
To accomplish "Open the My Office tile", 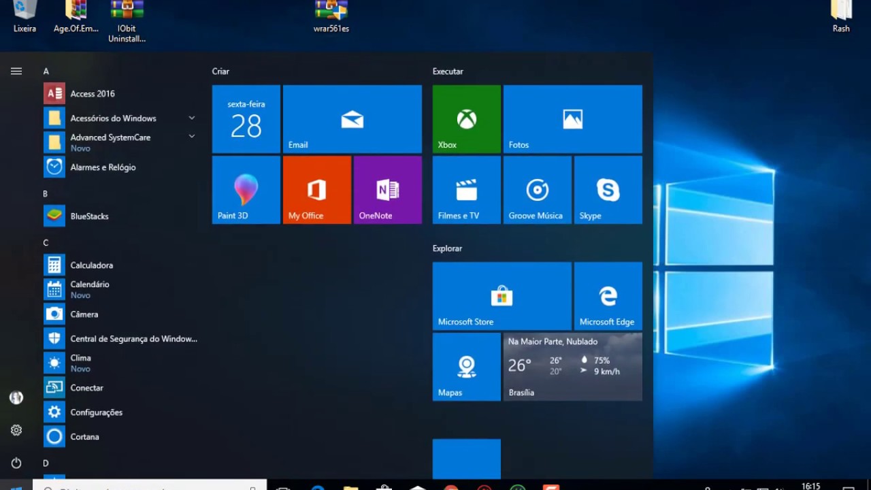I will pos(317,190).
